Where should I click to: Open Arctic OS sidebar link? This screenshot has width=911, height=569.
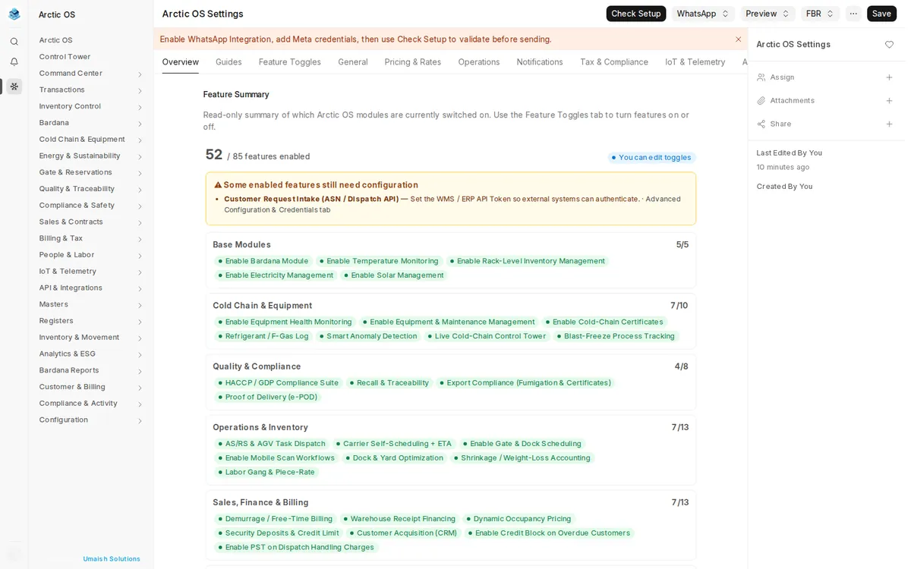[x=56, y=40]
